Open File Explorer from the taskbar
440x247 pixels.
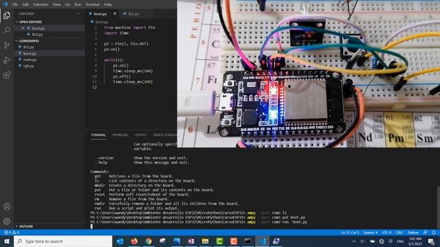point(205,241)
